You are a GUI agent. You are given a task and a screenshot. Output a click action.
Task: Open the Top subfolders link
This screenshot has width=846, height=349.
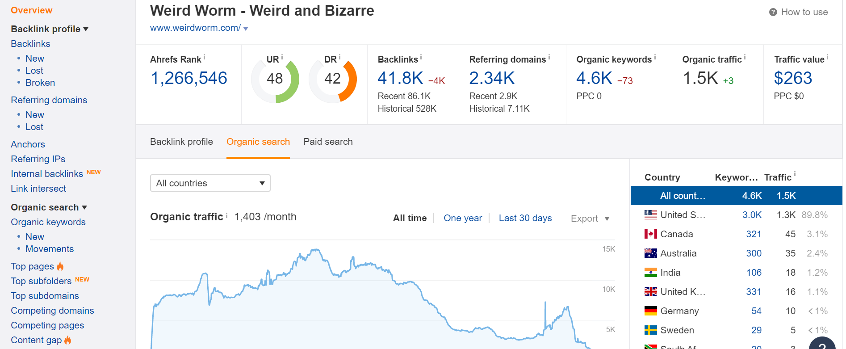41,281
